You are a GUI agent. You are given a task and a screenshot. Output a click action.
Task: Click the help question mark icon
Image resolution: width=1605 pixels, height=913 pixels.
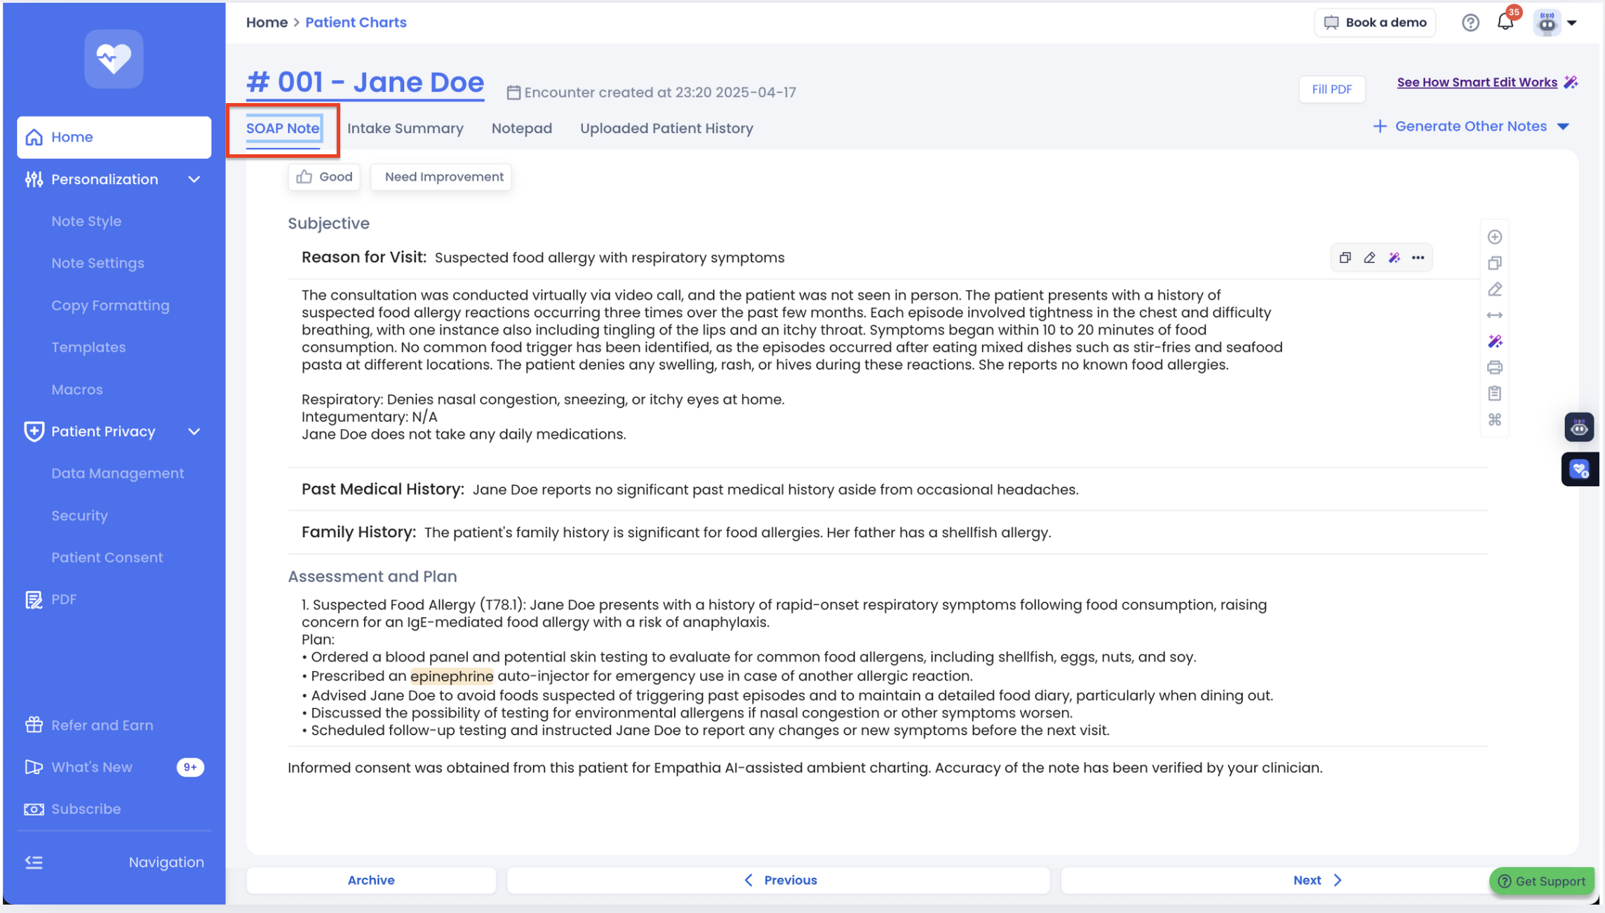click(x=1470, y=22)
